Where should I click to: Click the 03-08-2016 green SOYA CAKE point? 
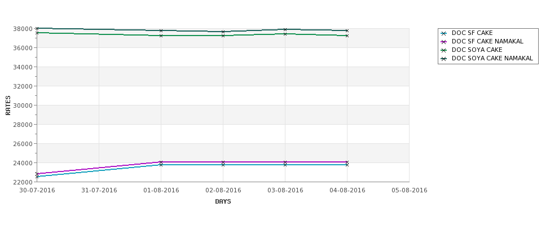coord(285,34)
